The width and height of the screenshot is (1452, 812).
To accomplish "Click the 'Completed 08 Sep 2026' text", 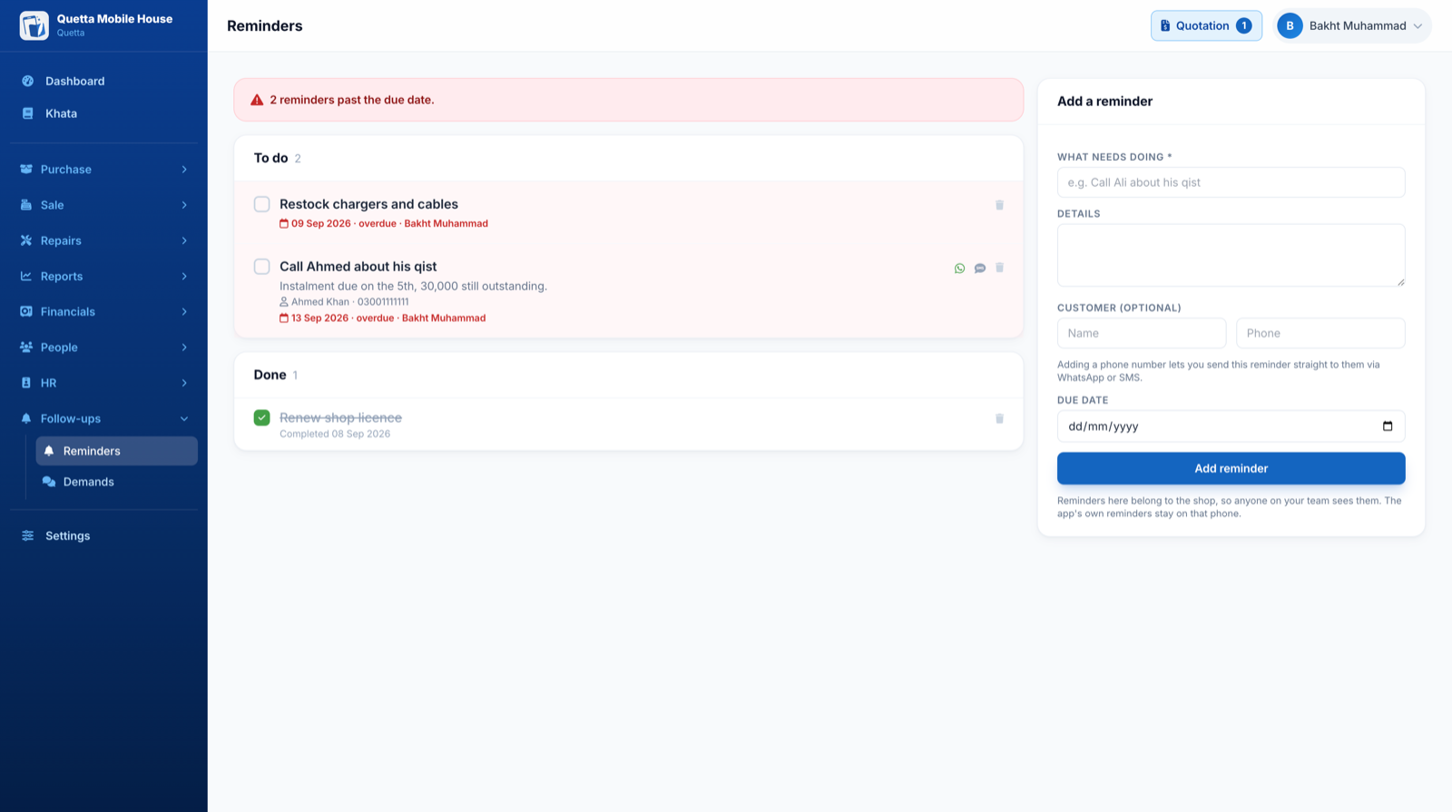I will [x=335, y=434].
